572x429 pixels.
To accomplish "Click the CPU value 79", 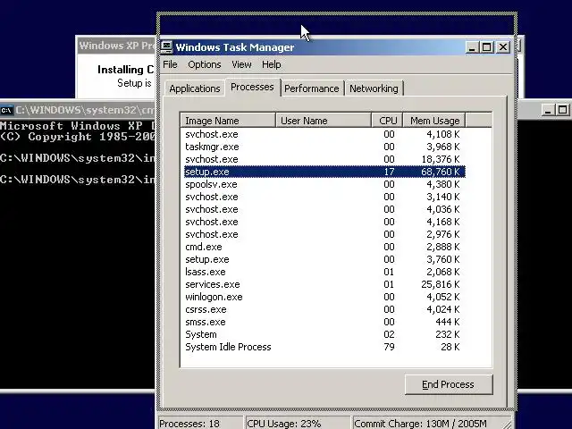I will tap(389, 347).
